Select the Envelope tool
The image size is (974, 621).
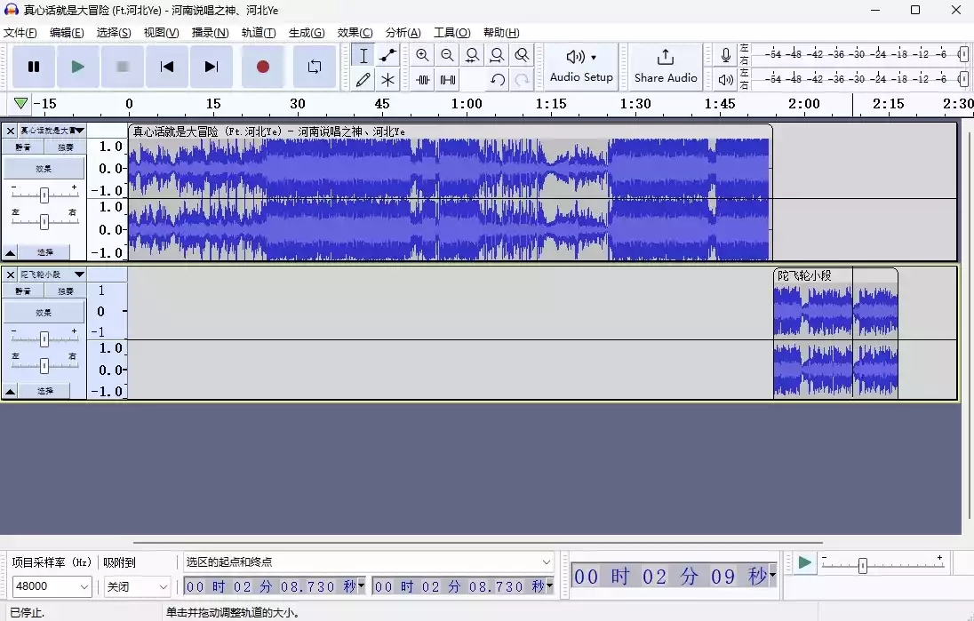click(387, 55)
